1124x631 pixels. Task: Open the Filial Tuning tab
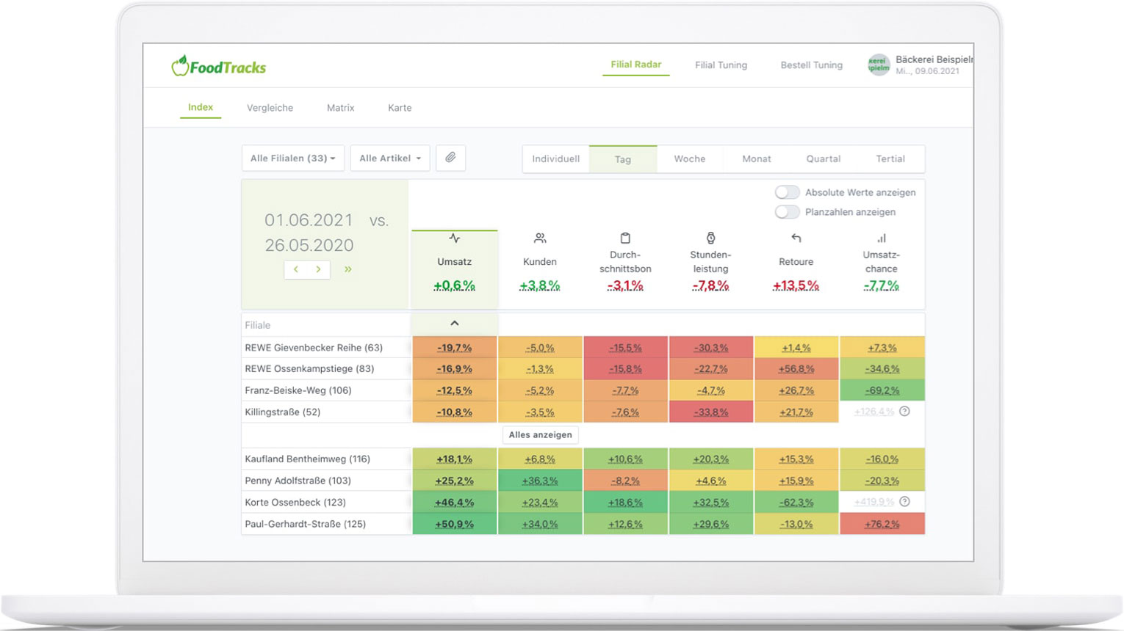point(721,65)
